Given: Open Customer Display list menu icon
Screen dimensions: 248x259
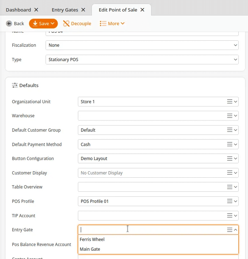Looking at the screenshot, I should pos(230,173).
